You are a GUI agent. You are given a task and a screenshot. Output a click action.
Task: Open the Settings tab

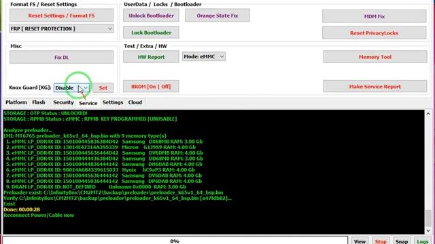pyautogui.click(x=113, y=102)
